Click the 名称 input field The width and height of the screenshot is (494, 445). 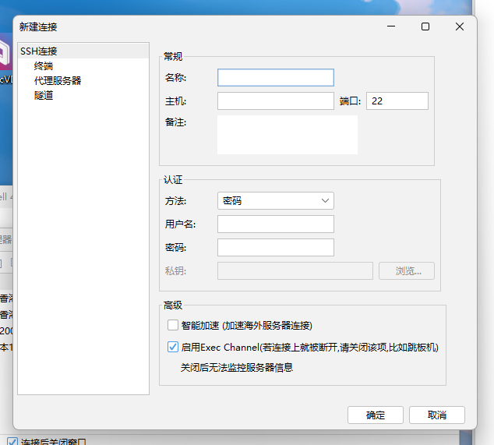tap(275, 77)
